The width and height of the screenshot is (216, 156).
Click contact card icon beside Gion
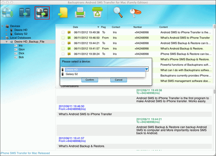pyautogui.click(x=16, y=49)
